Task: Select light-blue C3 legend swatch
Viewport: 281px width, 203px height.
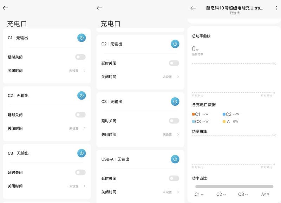Action: 193,122
